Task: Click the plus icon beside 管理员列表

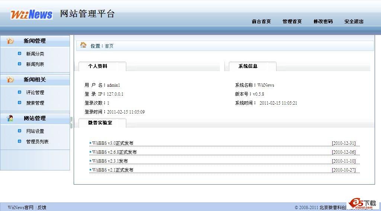Action: coord(19,141)
